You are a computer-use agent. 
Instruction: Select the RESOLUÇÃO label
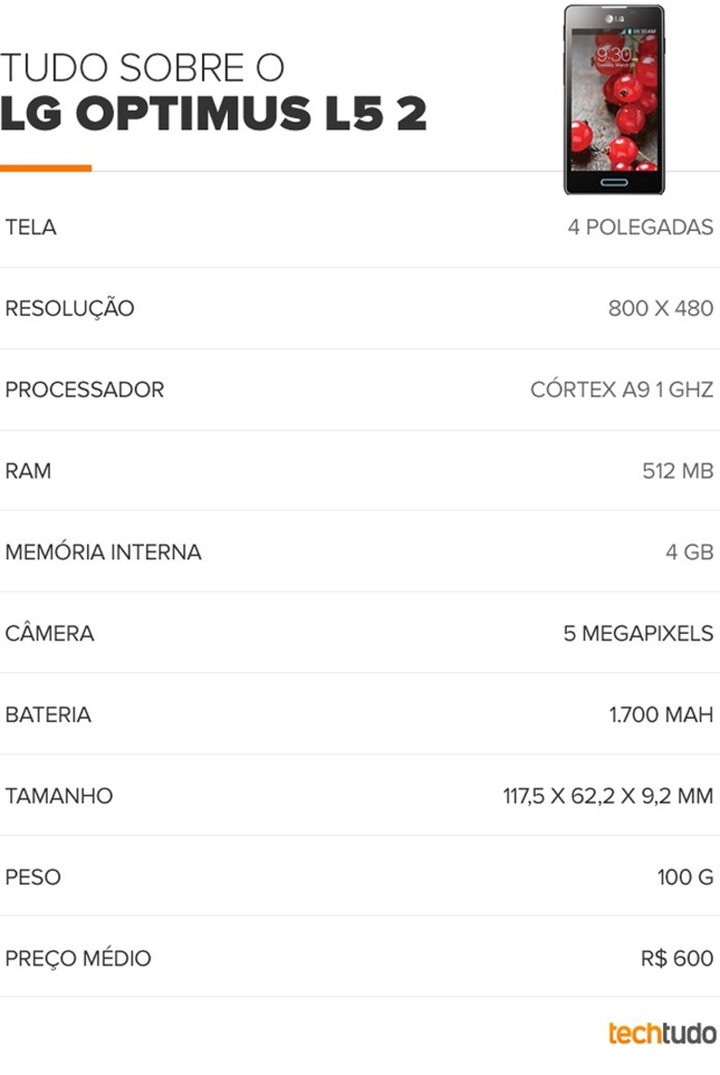(70, 309)
